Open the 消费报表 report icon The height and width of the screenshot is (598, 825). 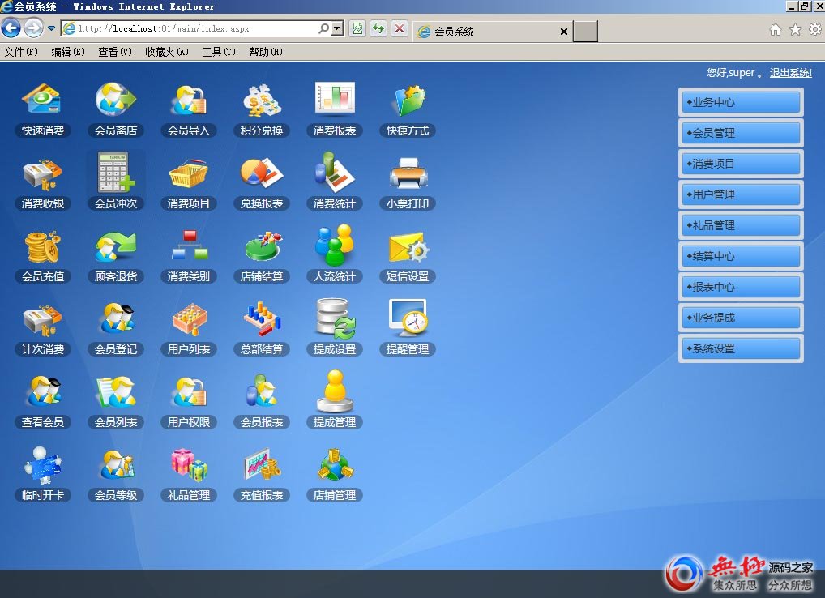(335, 109)
